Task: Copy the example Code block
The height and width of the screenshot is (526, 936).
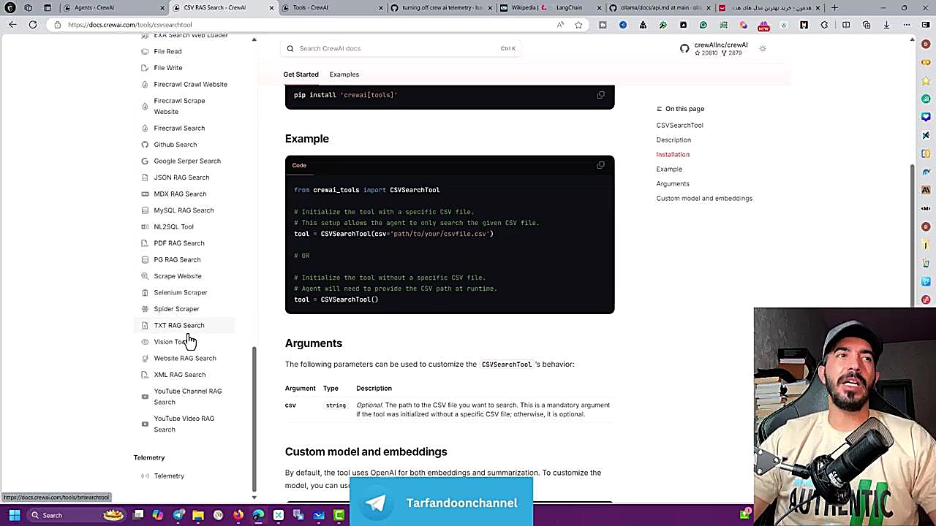Action: pos(600,165)
